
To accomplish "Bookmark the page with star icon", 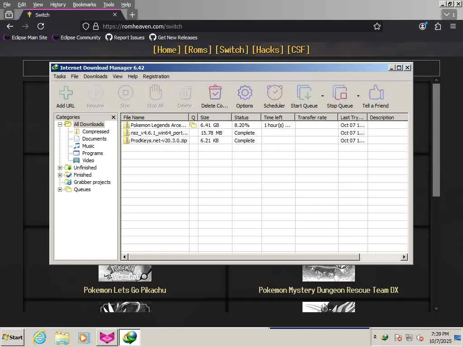I will pyautogui.click(x=377, y=26).
